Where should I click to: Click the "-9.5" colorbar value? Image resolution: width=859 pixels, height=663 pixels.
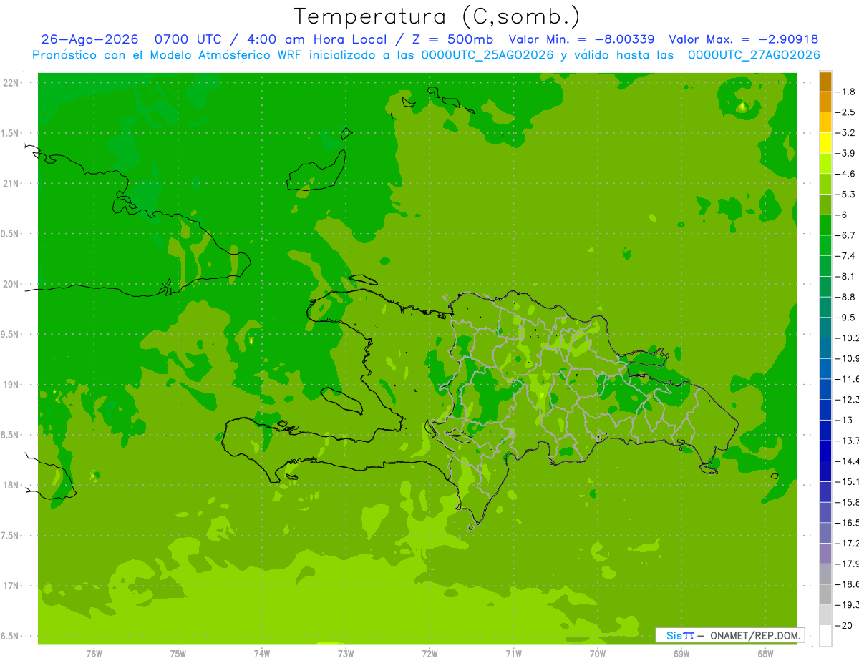845,317
